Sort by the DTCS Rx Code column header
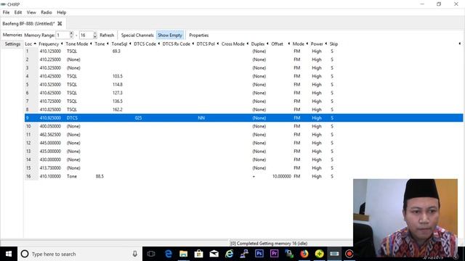 pyautogui.click(x=176, y=43)
